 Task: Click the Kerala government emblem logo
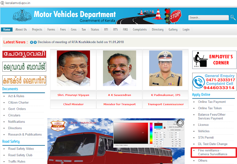click(x=22, y=15)
